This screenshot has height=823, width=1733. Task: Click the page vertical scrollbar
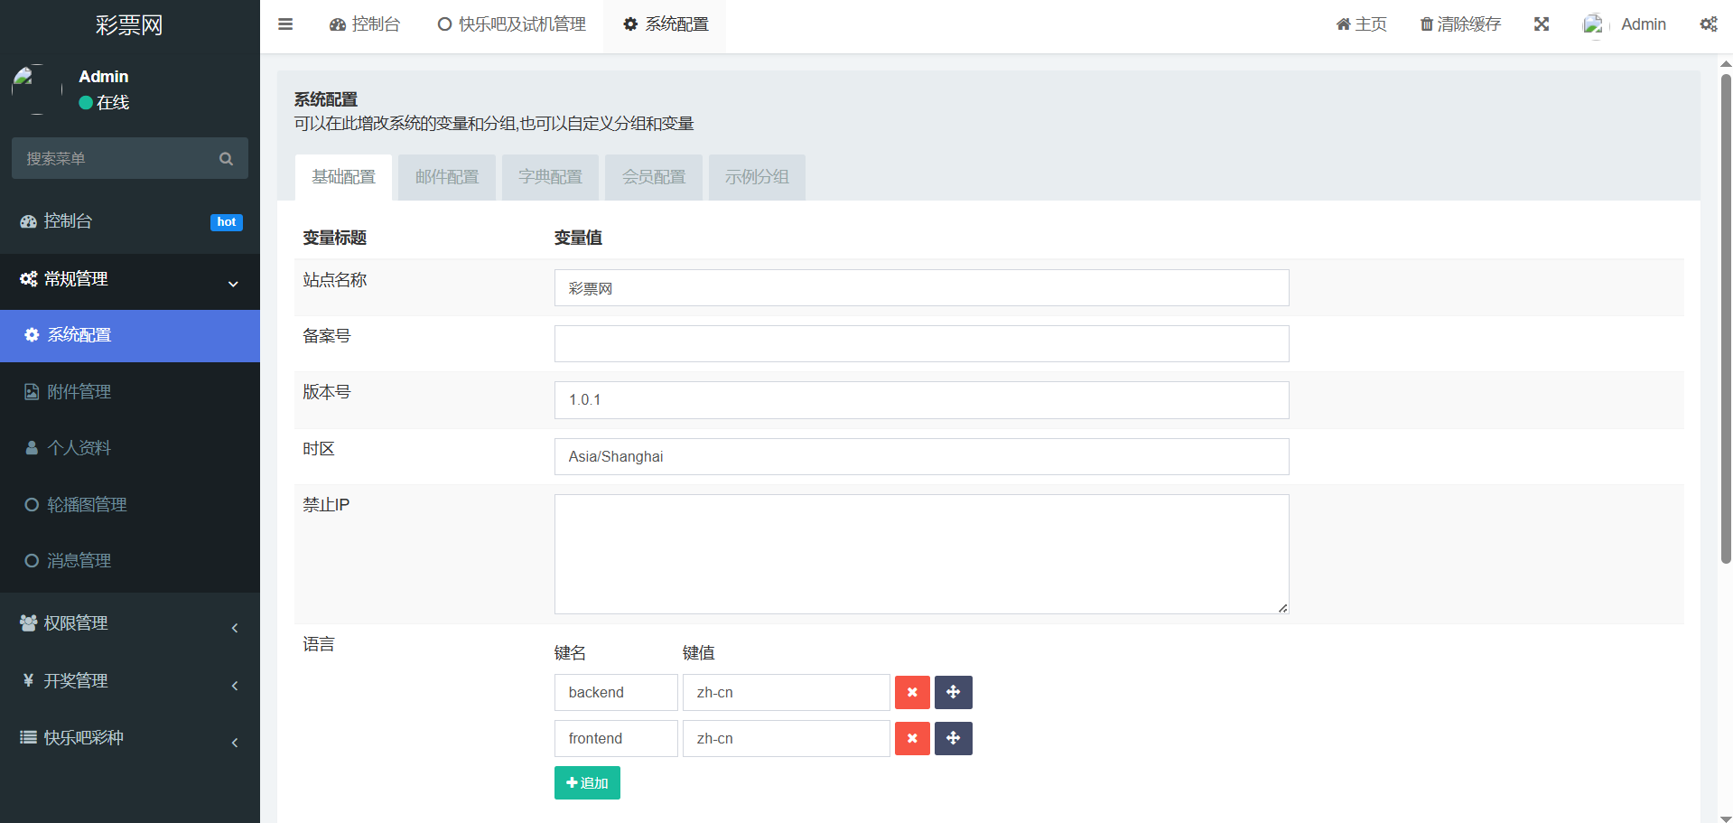(x=1726, y=316)
